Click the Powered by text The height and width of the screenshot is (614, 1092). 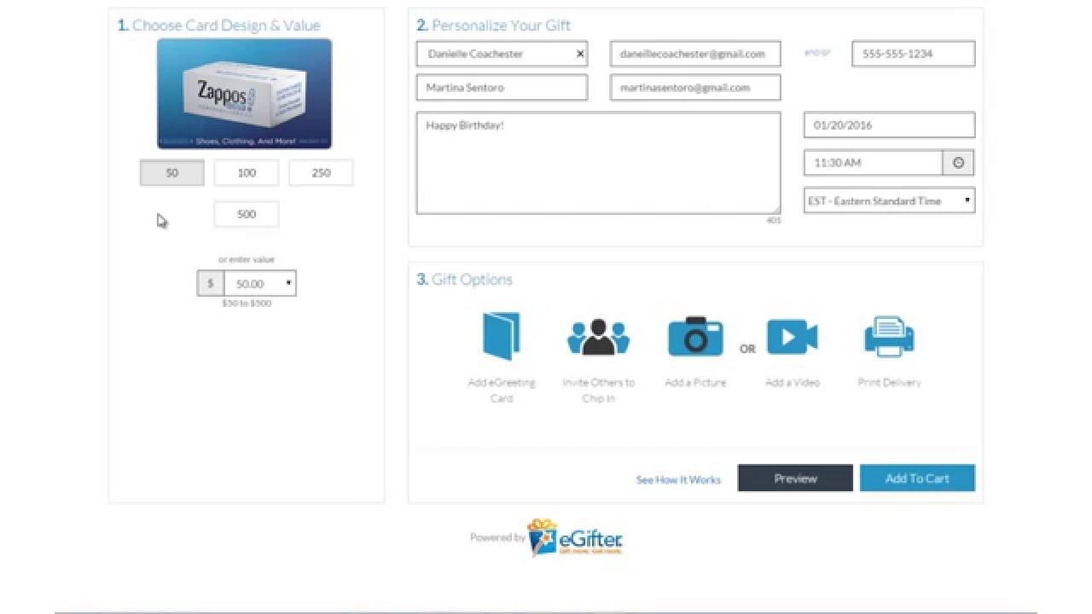(x=497, y=537)
